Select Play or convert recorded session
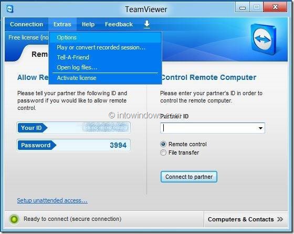 point(105,47)
